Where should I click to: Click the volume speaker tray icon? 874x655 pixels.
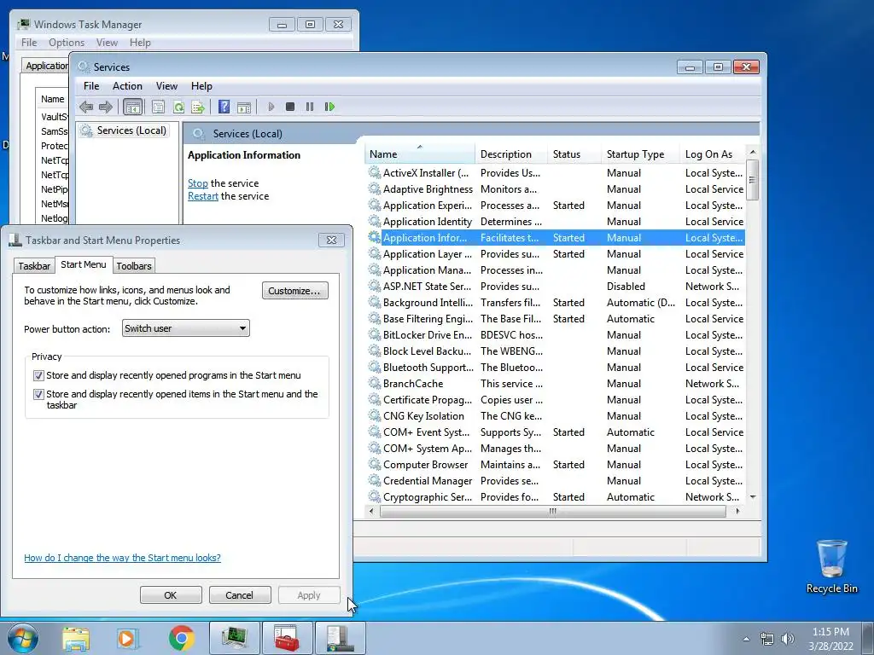point(788,639)
